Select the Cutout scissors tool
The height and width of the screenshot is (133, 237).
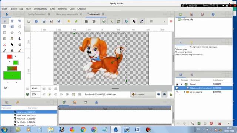click(x=4, y=45)
